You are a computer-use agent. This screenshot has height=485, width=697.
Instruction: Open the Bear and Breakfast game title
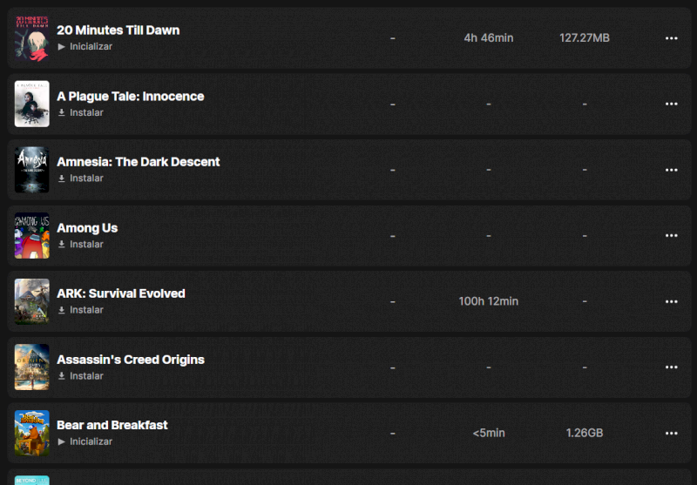coord(112,425)
